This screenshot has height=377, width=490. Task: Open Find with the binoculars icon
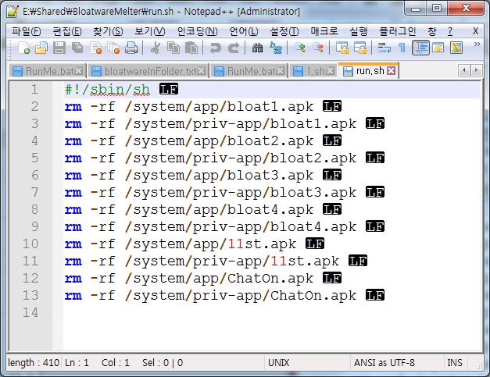258,48
